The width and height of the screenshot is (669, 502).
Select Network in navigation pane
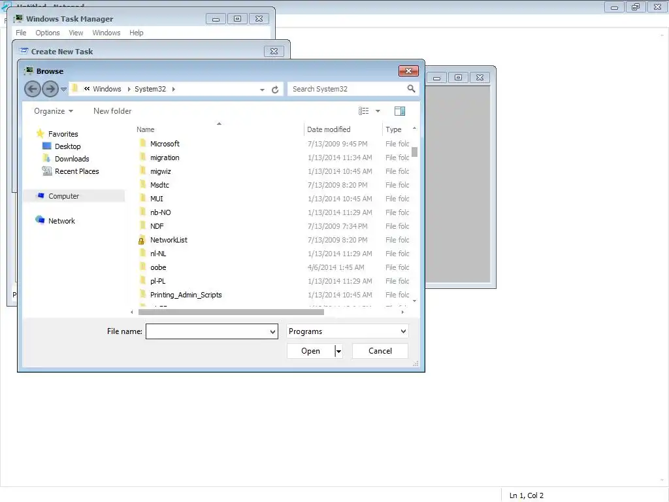click(x=61, y=221)
